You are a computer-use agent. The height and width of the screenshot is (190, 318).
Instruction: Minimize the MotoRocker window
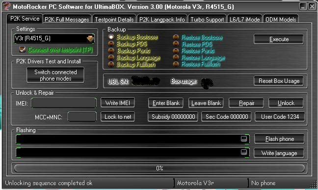pos(303,7)
